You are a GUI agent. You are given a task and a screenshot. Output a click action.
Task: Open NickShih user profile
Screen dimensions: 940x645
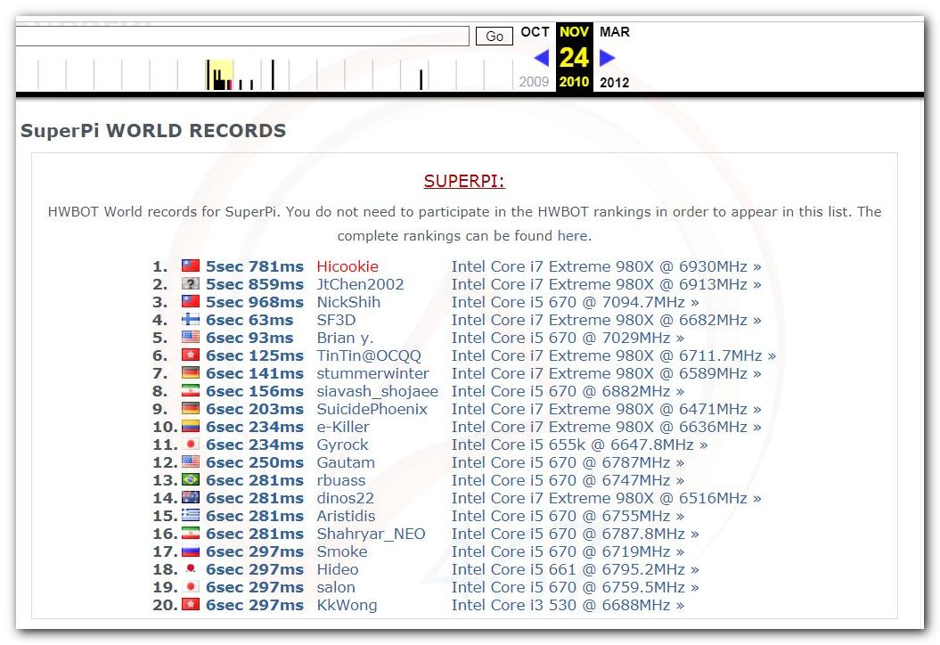point(349,302)
